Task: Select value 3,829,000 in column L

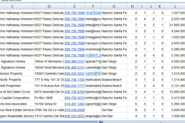Action: click(175, 110)
